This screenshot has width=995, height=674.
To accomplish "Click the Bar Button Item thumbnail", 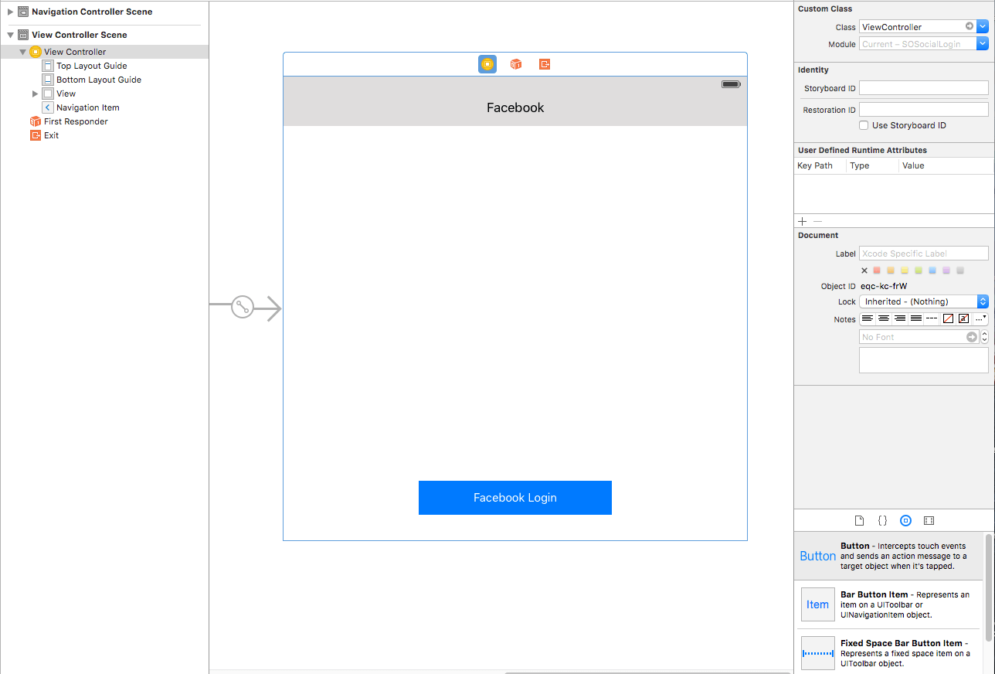I will click(818, 604).
